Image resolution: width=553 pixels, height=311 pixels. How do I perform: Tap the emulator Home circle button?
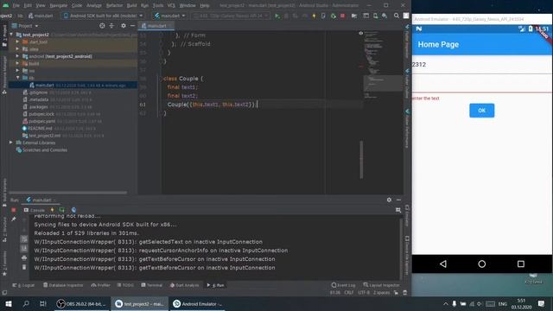[482, 263]
